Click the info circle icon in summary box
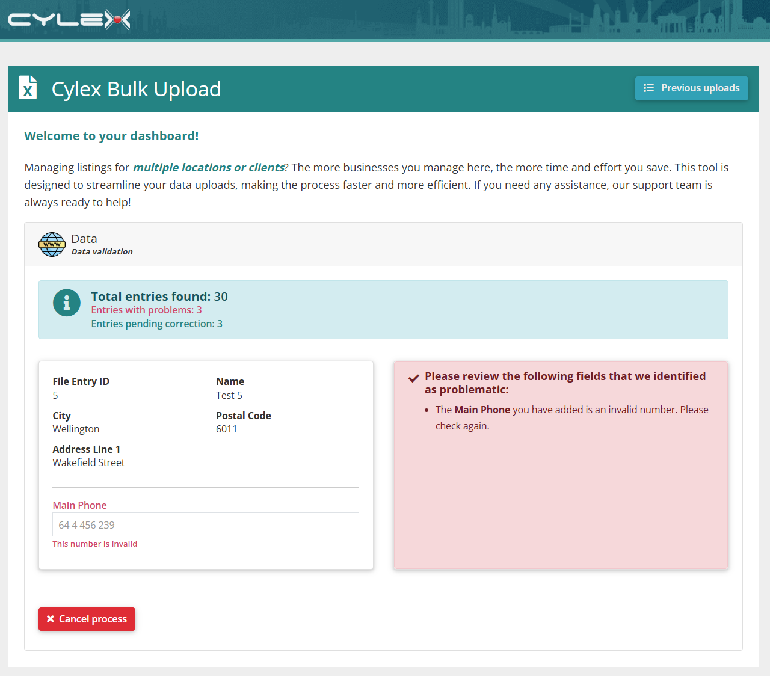 (x=67, y=303)
